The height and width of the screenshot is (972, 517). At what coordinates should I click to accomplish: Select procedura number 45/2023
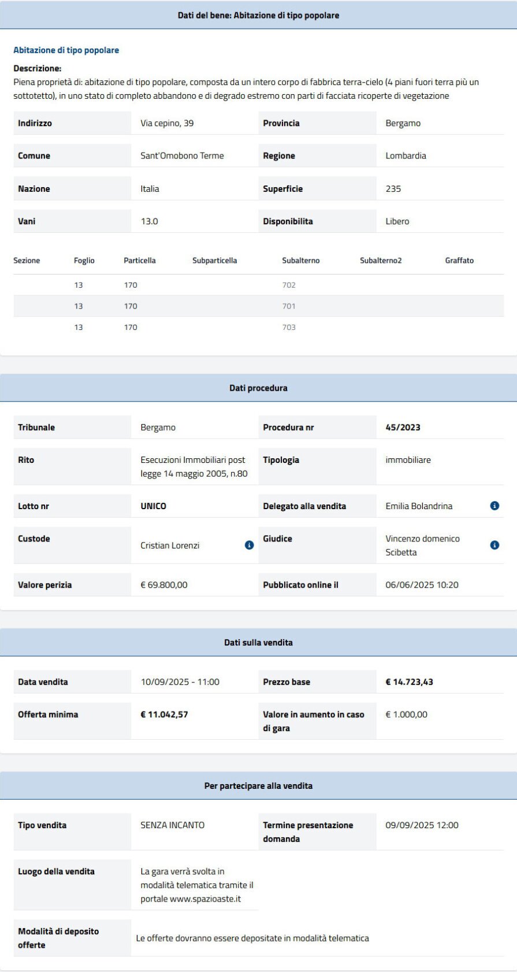(403, 428)
